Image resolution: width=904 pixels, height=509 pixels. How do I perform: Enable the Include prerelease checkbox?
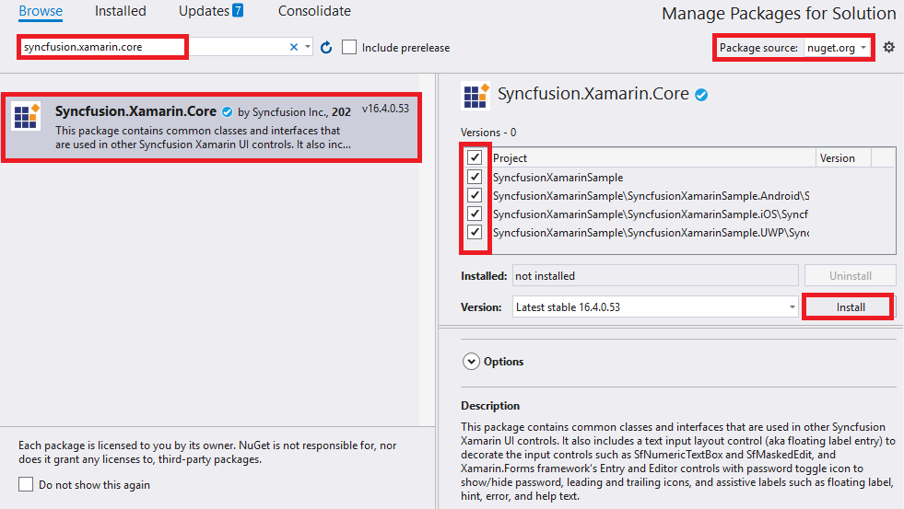pos(349,47)
